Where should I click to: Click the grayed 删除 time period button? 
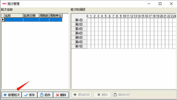(102, 95)
